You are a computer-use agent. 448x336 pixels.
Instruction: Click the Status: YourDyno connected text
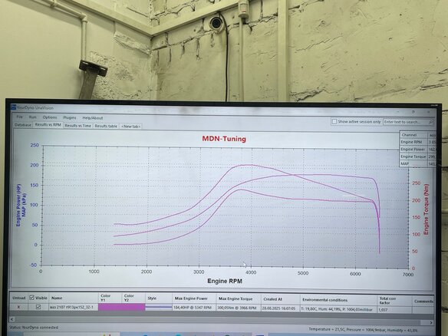tap(34, 328)
